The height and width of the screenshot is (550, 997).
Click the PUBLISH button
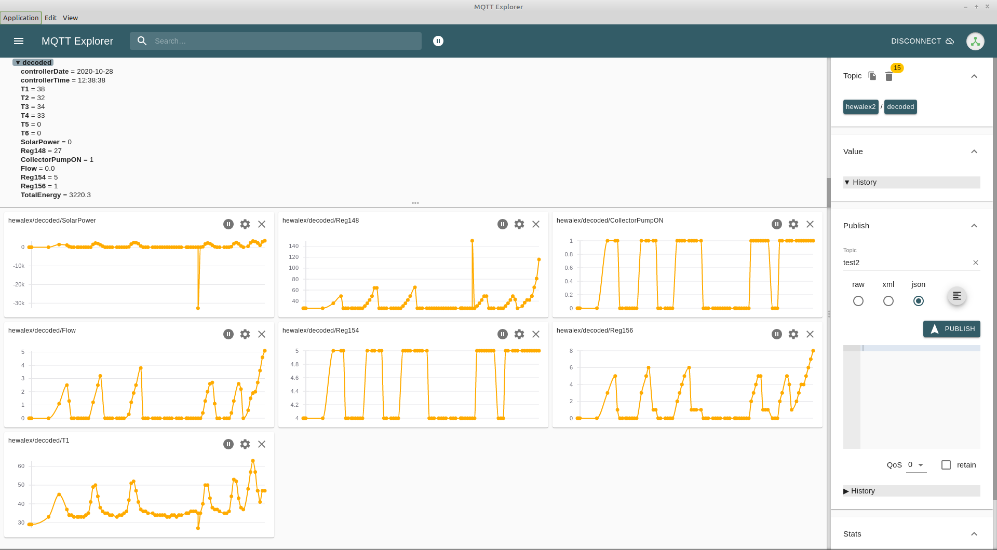coord(952,329)
